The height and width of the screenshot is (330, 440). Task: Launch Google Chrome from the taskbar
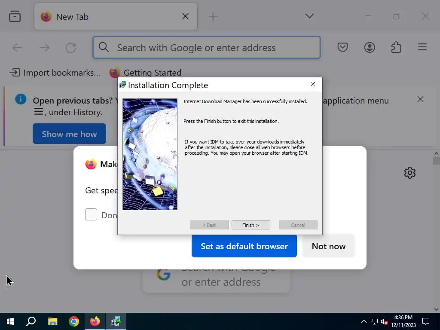tap(74, 321)
